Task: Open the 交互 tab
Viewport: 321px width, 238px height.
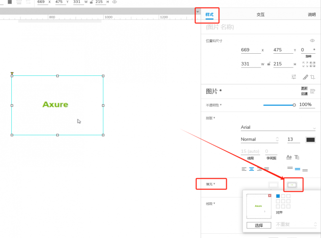Action: 261,15
